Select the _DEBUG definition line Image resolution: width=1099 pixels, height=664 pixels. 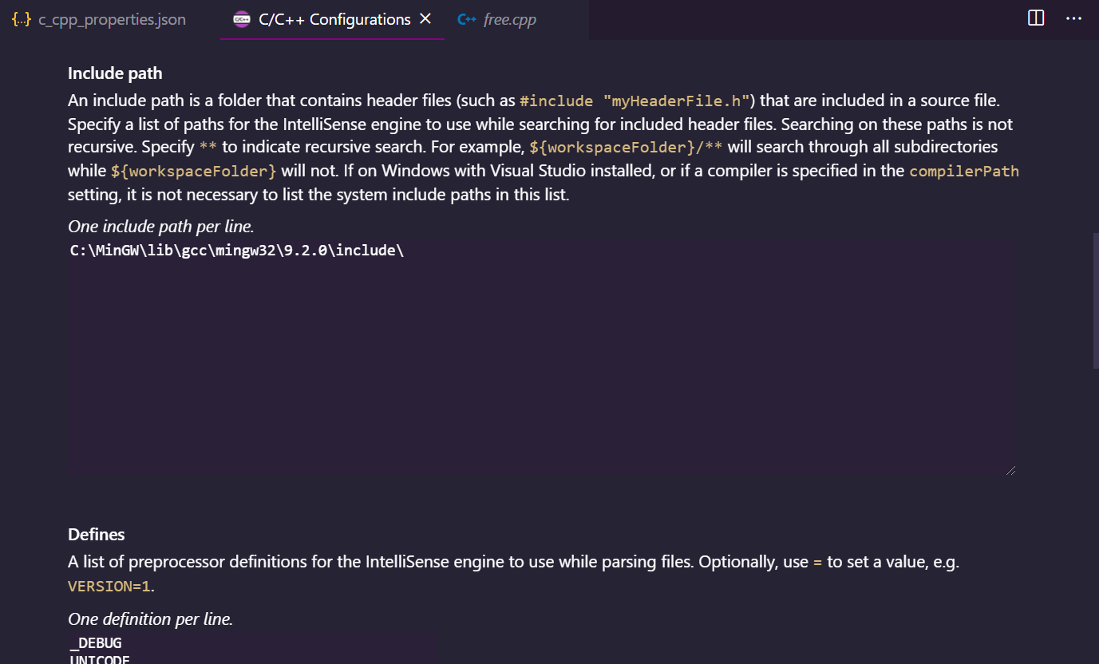click(x=95, y=642)
